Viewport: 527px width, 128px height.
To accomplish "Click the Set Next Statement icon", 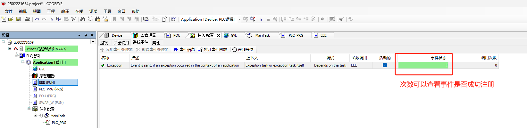I will [x=313, y=19].
